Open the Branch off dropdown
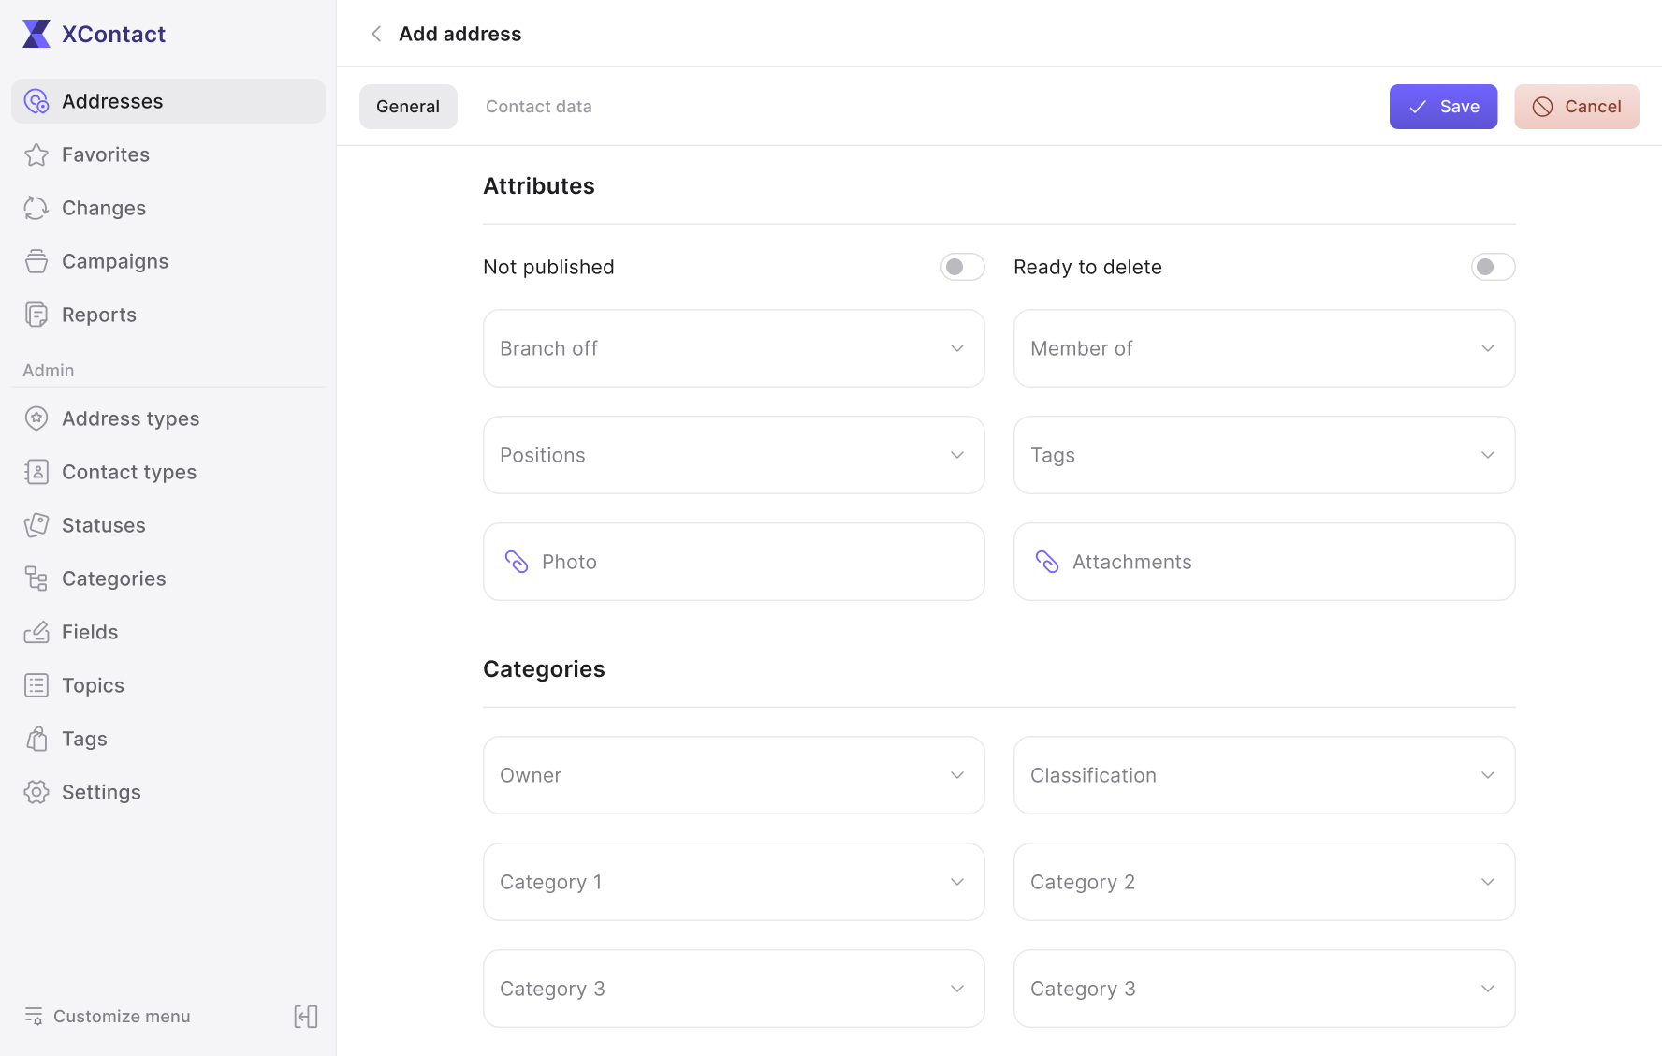 (734, 348)
